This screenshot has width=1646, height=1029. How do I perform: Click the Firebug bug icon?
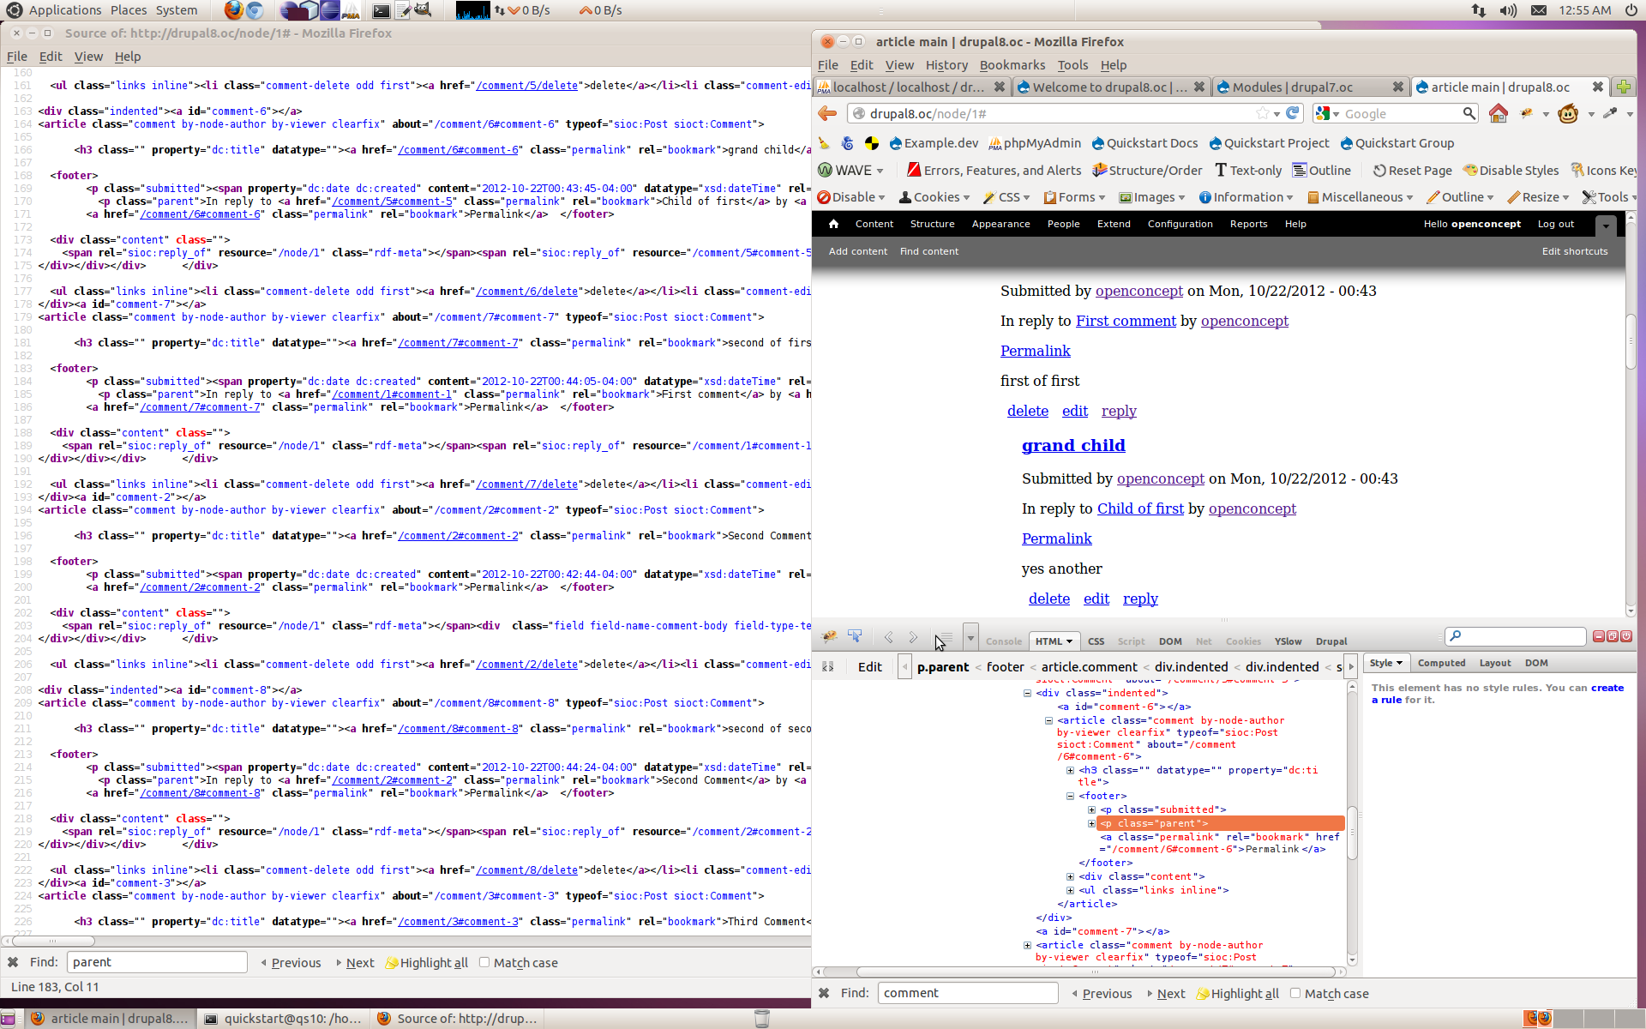(829, 637)
